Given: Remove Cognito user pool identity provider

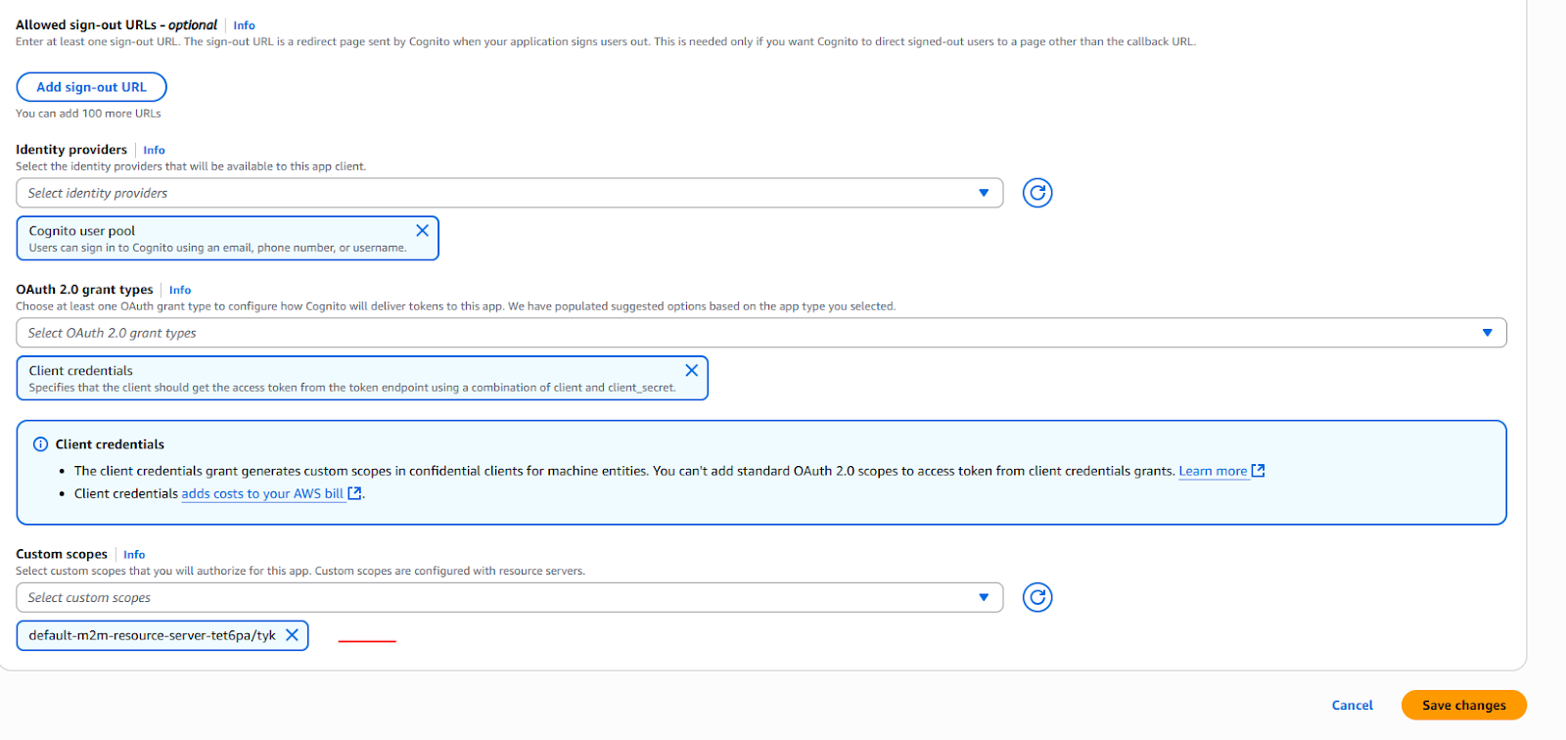Looking at the screenshot, I should coord(422,231).
